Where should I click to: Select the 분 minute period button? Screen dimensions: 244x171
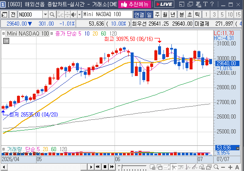tap(182, 15)
